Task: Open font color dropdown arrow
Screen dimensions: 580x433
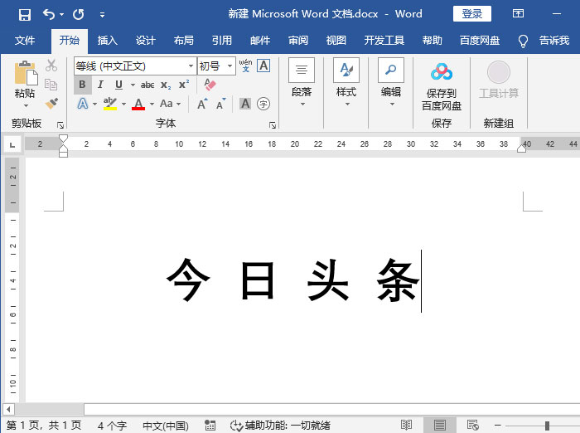Action: pyautogui.click(x=152, y=104)
